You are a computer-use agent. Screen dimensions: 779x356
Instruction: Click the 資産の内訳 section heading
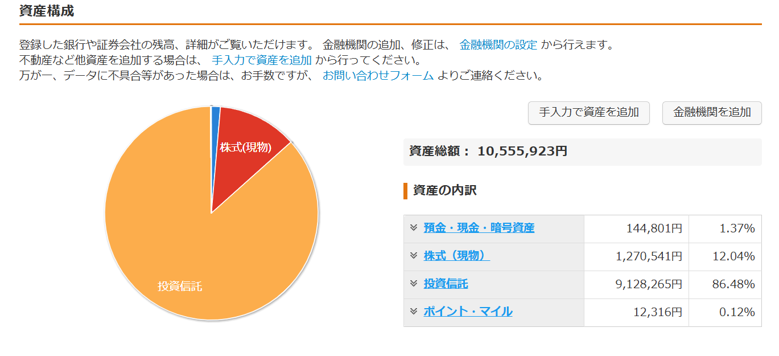point(444,191)
